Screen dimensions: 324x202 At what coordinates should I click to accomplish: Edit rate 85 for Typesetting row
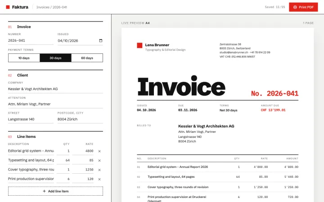point(83,160)
